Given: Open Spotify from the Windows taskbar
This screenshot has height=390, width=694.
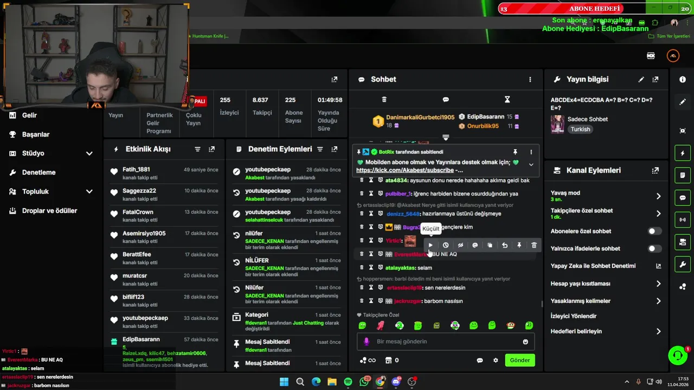Looking at the screenshot, I should pyautogui.click(x=348, y=382).
